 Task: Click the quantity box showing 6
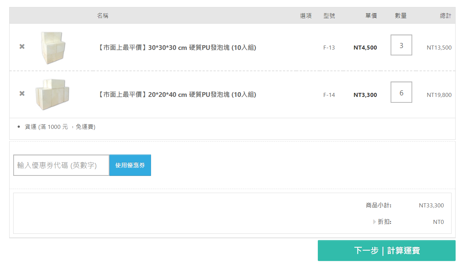(x=401, y=93)
